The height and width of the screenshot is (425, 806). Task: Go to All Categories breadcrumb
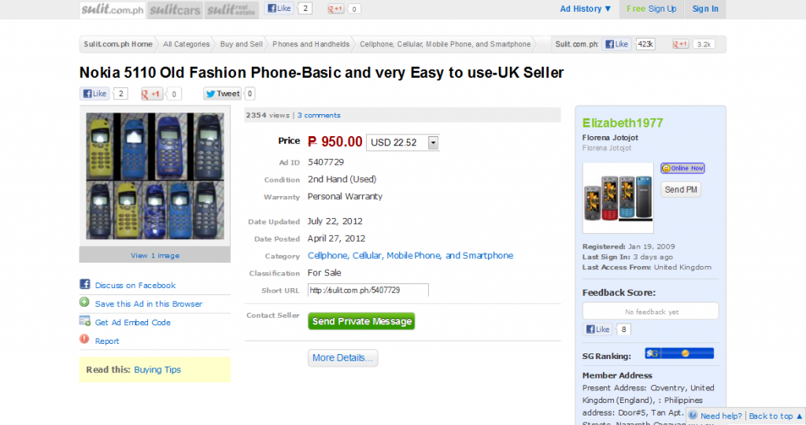click(186, 44)
